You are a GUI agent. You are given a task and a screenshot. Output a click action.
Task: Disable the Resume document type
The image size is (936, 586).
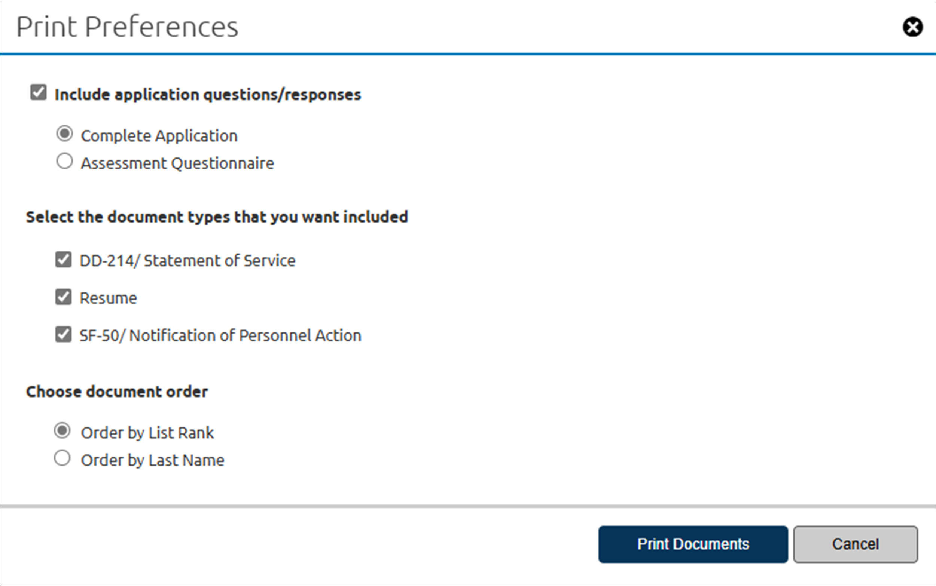click(x=63, y=297)
